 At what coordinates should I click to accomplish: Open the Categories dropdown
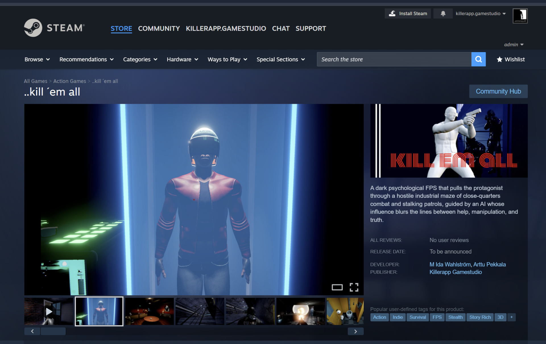(x=140, y=59)
